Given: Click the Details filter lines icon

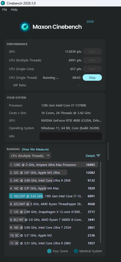Looking at the screenshot, I should pyautogui.click(x=98, y=156).
